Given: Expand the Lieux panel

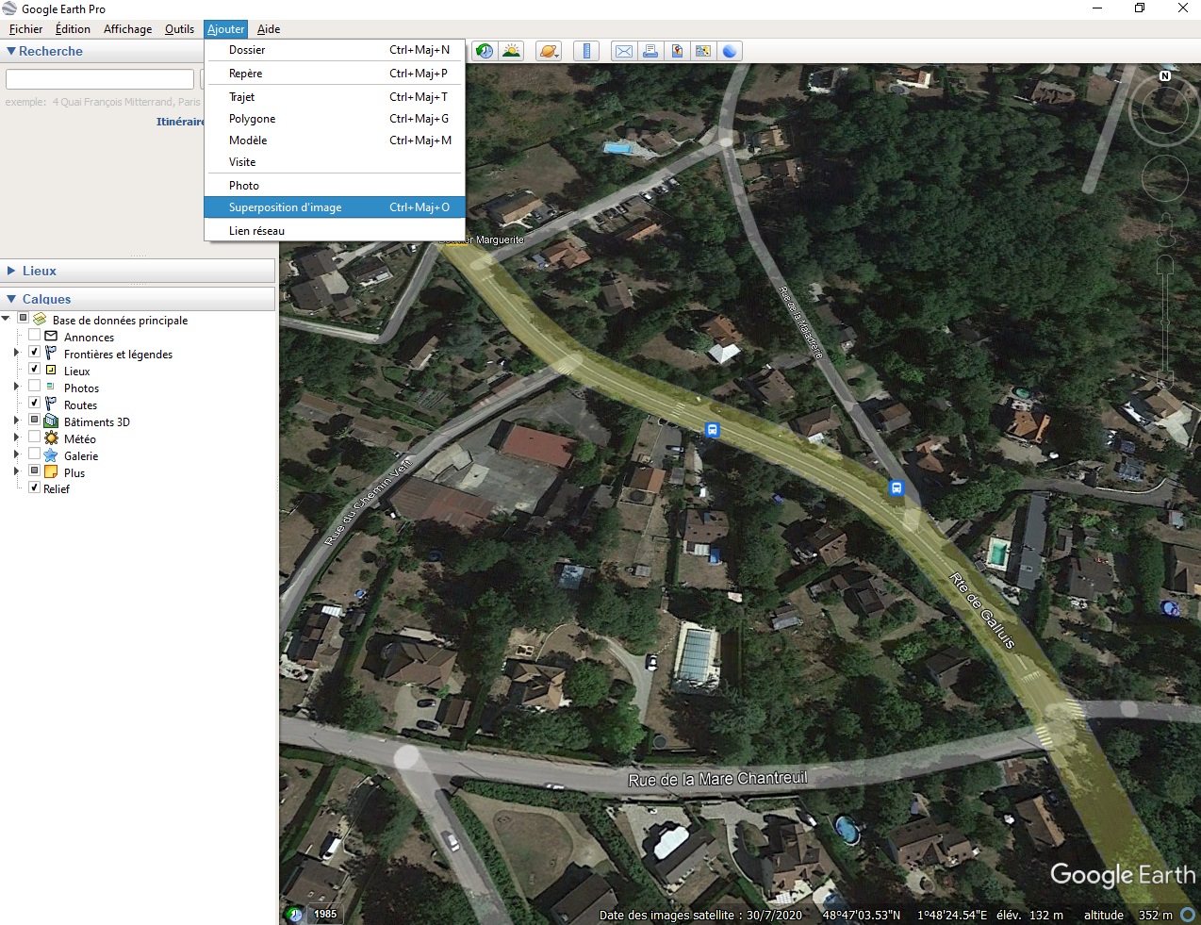Looking at the screenshot, I should click(11, 271).
